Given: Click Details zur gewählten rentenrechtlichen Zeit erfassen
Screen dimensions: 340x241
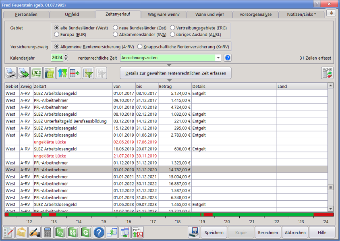Looking at the screenshot, I should pos(176,73).
